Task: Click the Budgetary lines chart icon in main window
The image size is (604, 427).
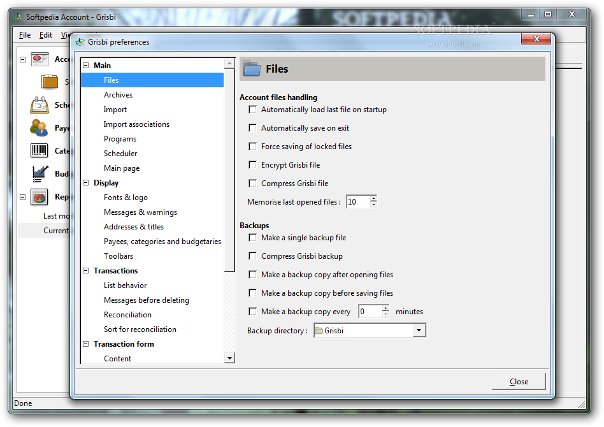Action: 40,173
